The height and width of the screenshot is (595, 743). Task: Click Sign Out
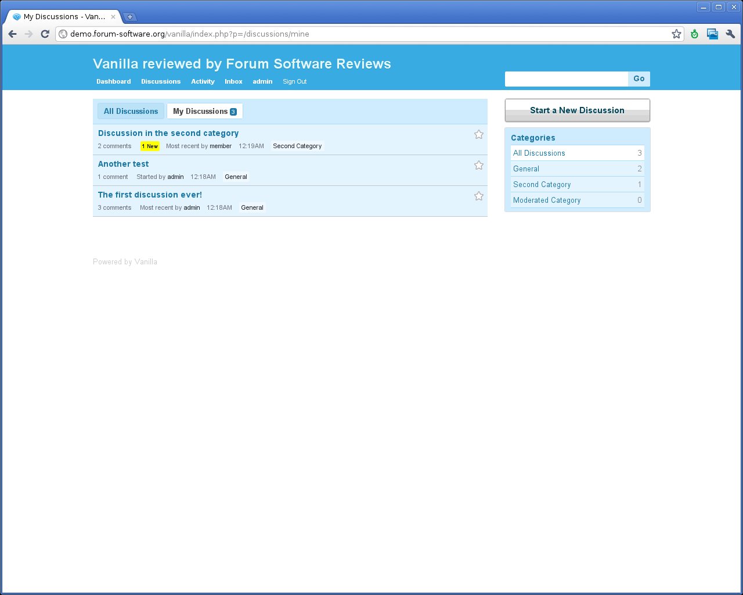tap(294, 81)
